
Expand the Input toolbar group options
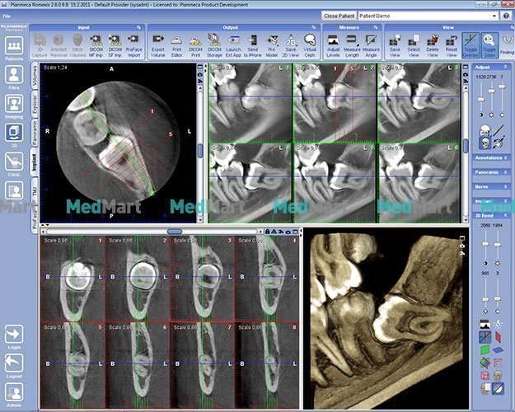click(x=138, y=27)
